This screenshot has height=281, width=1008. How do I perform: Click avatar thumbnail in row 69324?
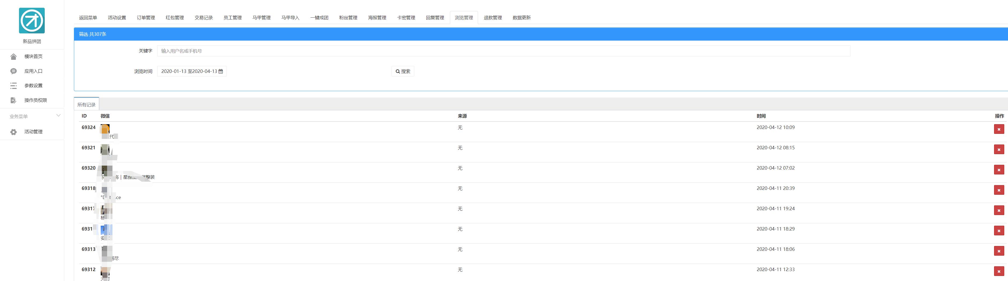(x=105, y=129)
